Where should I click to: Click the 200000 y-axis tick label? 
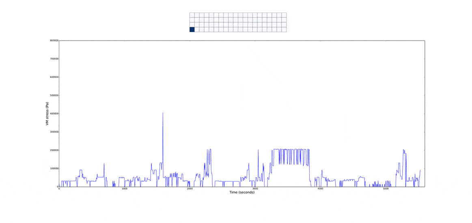[53, 150]
